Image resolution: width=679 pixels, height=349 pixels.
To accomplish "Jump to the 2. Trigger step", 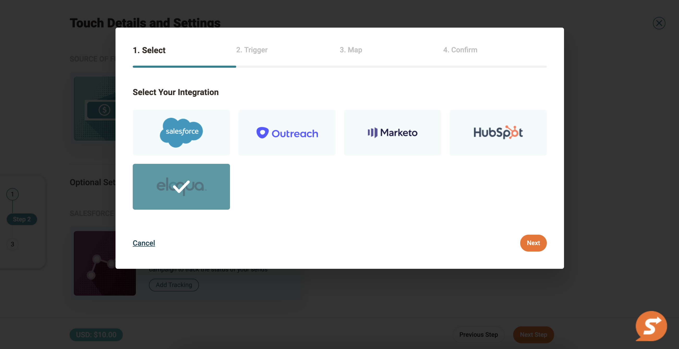I will (252, 50).
